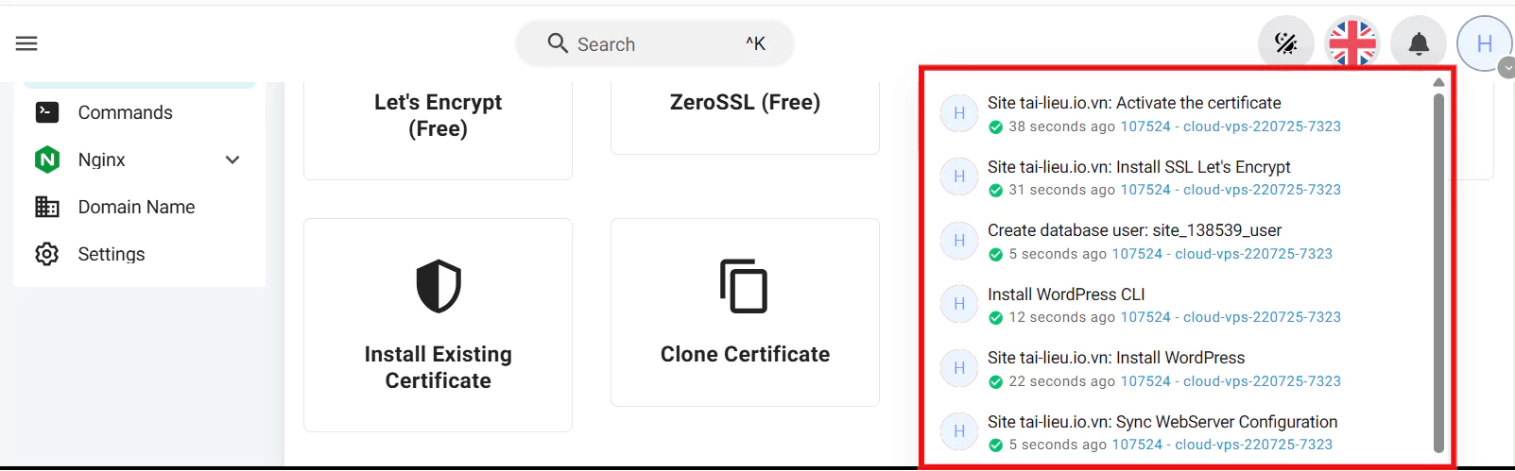Click the green Nginx icon

[47, 160]
